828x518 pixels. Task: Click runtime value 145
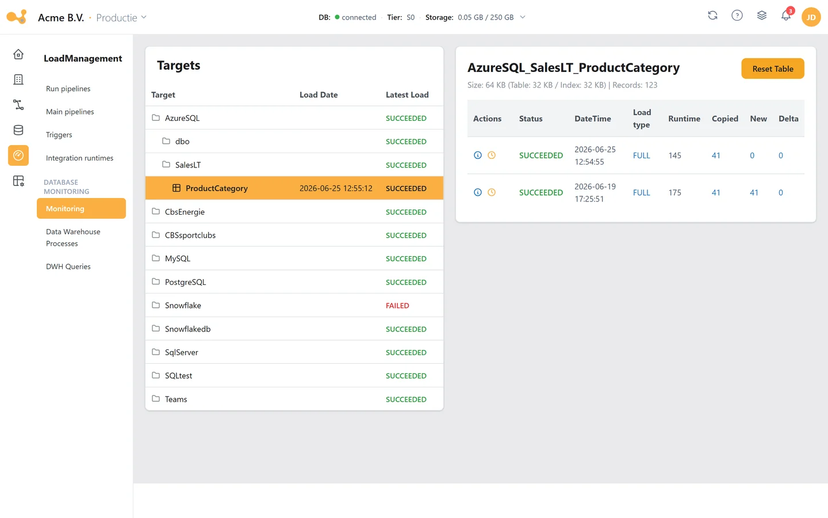[674, 155]
